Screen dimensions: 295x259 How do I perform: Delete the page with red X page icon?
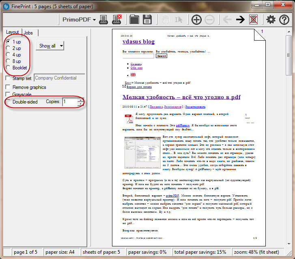pyautogui.click(x=254, y=19)
